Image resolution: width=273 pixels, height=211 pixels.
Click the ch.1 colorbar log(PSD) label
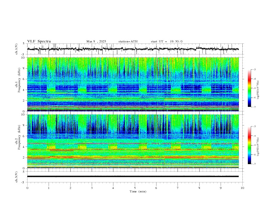tap(258, 90)
